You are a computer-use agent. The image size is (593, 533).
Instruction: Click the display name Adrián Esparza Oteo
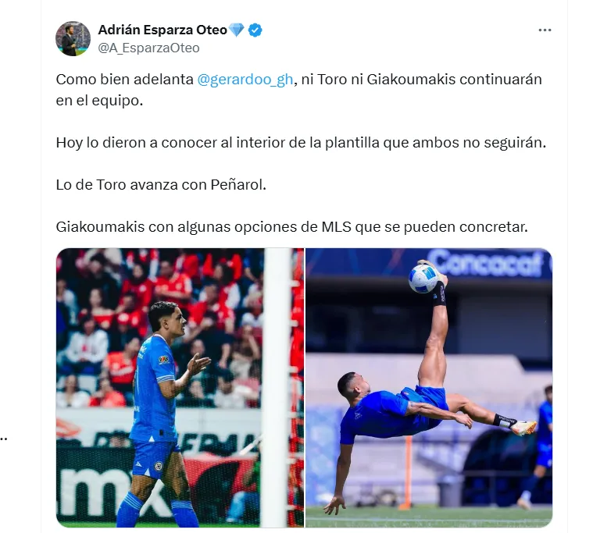pos(163,30)
